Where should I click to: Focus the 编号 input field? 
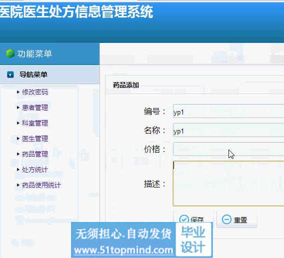(x=228, y=111)
